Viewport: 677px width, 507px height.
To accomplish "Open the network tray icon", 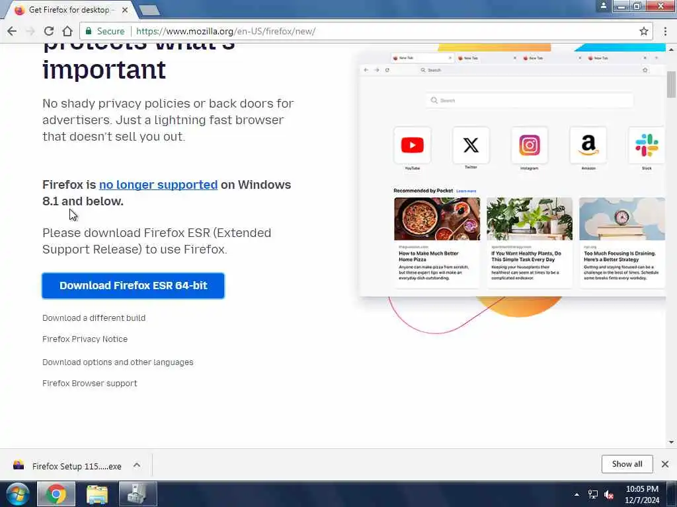I will click(593, 494).
